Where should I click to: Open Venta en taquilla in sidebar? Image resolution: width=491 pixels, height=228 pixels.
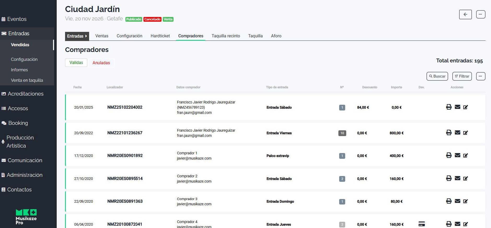[x=27, y=80]
